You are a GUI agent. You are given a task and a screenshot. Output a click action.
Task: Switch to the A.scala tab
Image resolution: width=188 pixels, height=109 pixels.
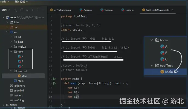coord(86,10)
